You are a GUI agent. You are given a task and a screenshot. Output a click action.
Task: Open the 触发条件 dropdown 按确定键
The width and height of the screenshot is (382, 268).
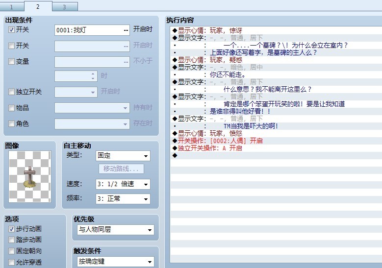[116, 262]
